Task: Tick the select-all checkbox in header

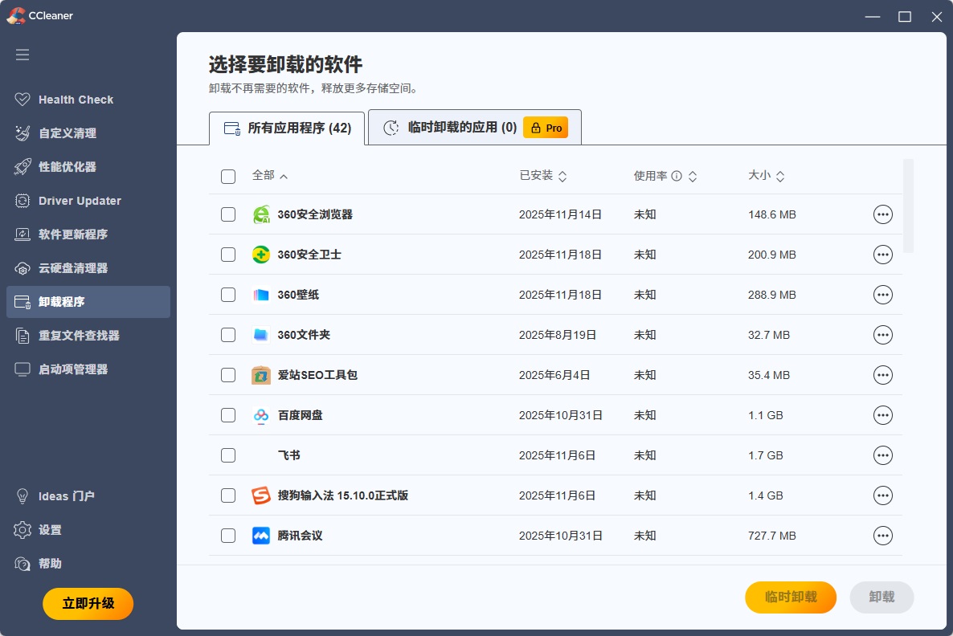Action: tap(228, 177)
